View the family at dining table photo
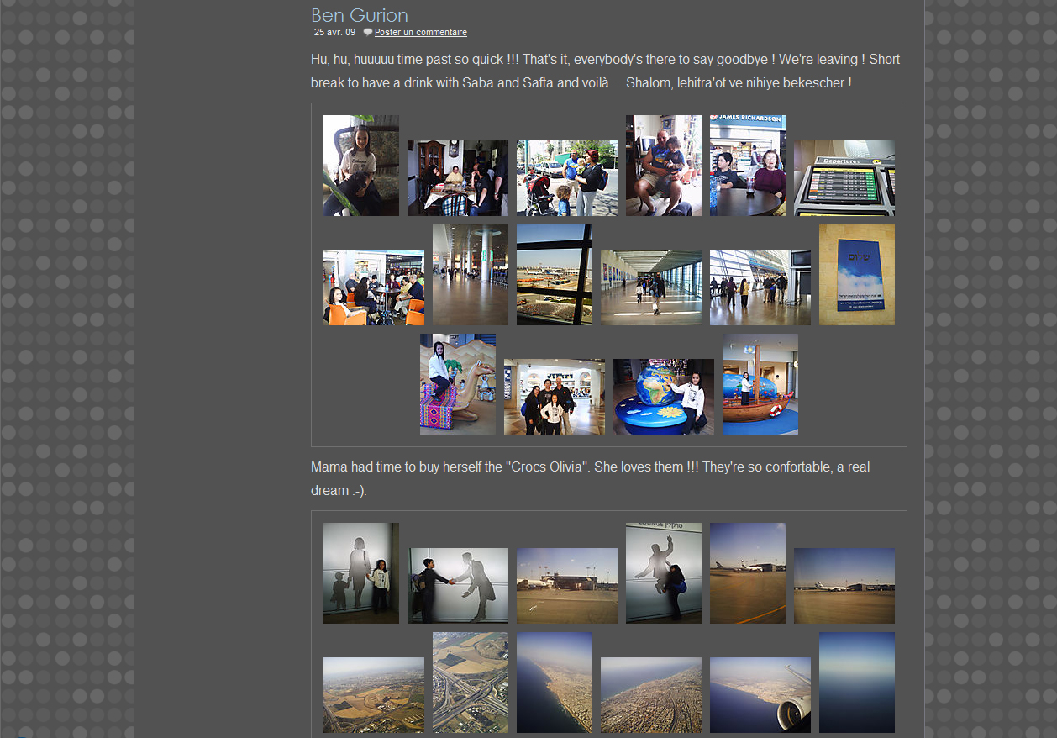Viewport: 1057px width, 738px height. pyautogui.click(x=457, y=178)
